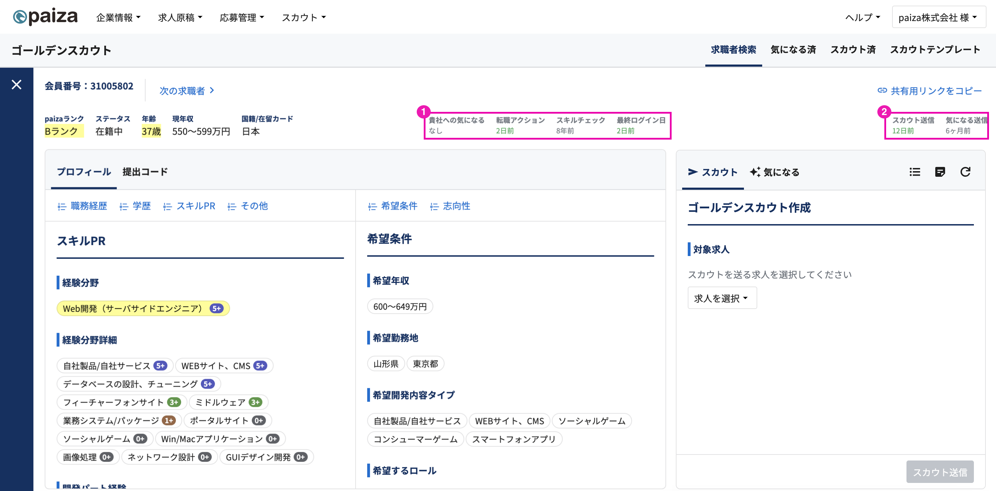Click the GUIデザイン開発 tag
The image size is (996, 491).
[266, 457]
